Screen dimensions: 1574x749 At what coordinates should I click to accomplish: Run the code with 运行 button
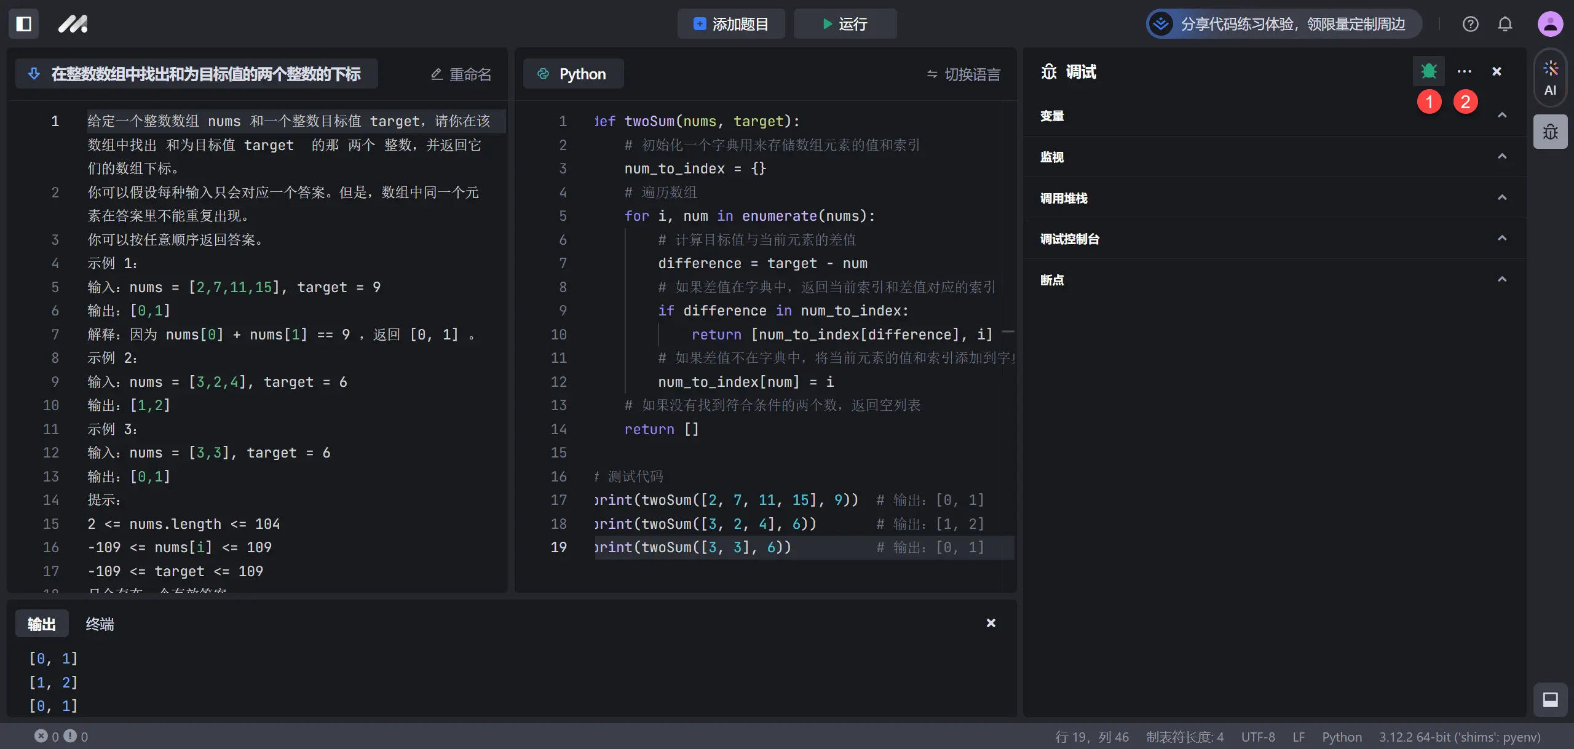tap(845, 24)
